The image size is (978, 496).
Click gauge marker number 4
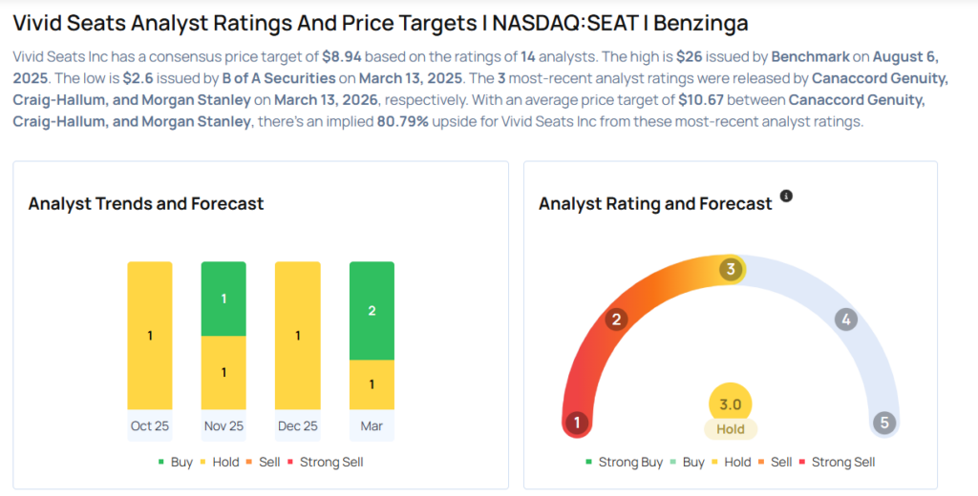(x=845, y=320)
